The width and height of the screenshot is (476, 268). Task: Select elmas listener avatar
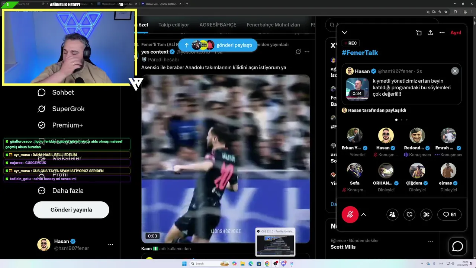click(448, 170)
